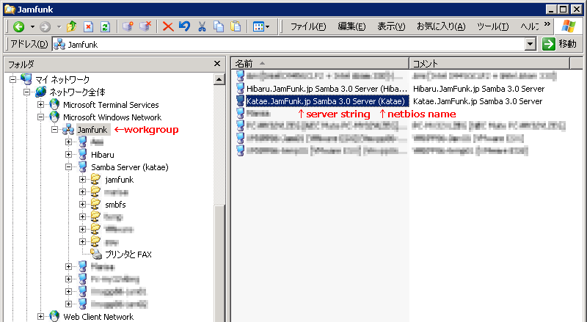The height and width of the screenshot is (322, 587).
Task: Click the マイ ネットワーク icon in tree
Action: pos(26,79)
